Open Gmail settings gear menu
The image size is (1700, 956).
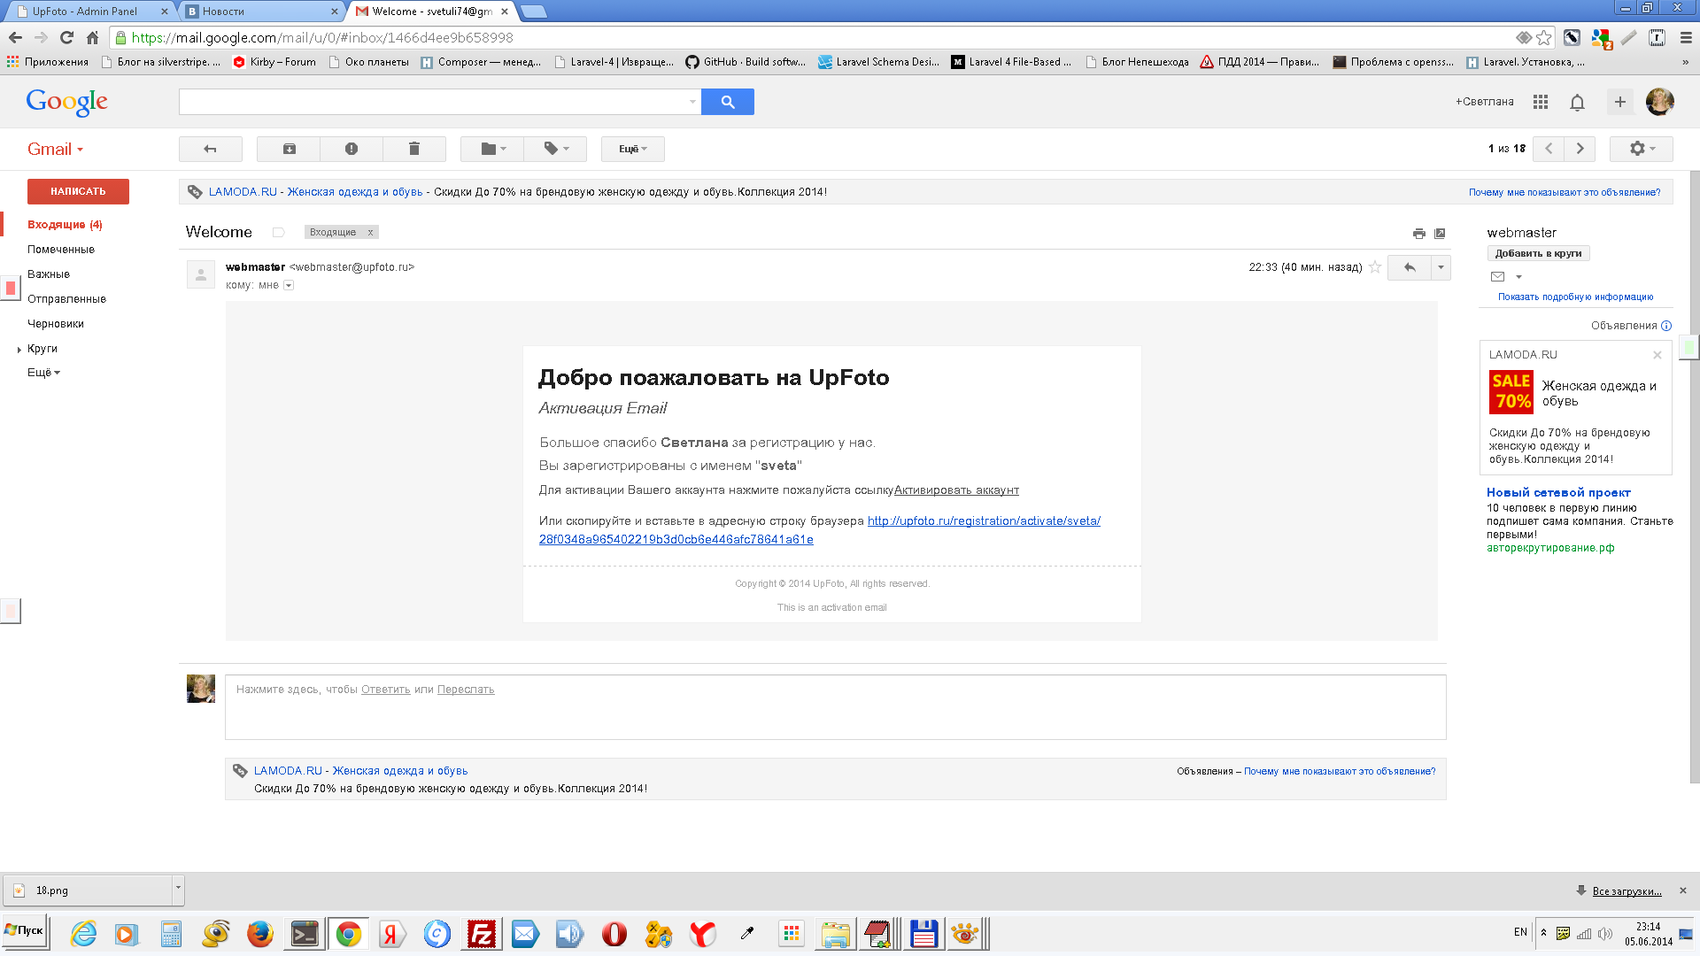point(1641,149)
